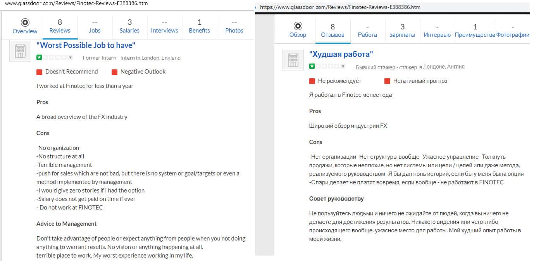Click the Pros heading in the Russian review
The width and height of the screenshot is (534, 261).
pos(315,111)
